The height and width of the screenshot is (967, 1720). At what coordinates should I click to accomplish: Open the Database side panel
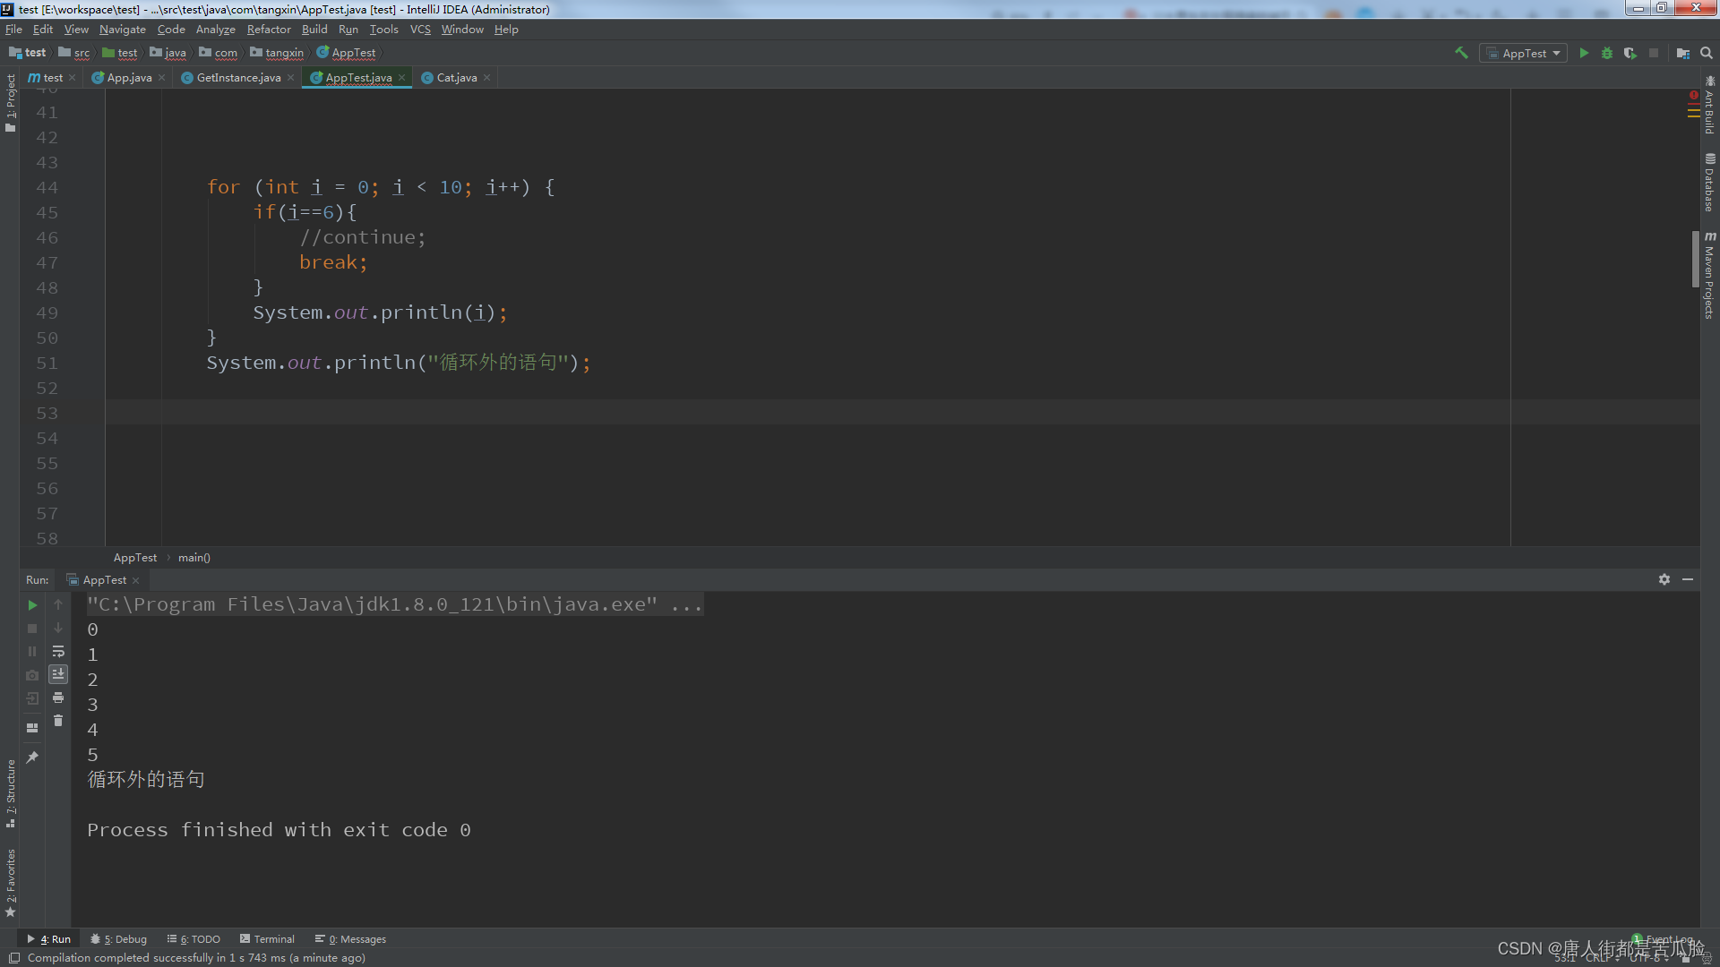tap(1709, 183)
